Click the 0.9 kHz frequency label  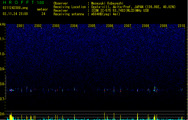coord(3,69)
